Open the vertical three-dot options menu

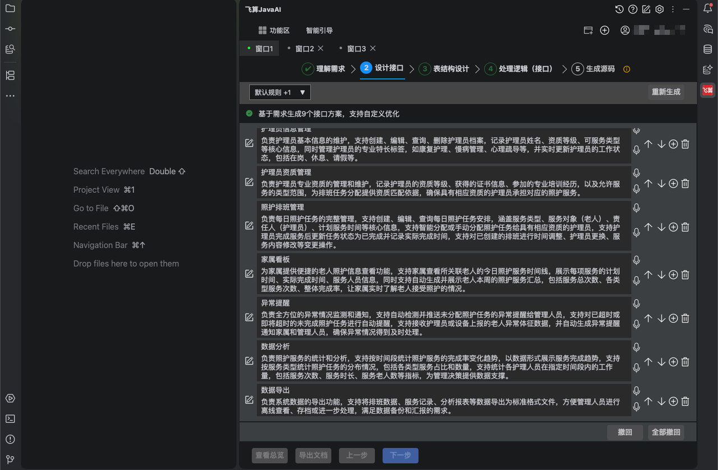click(x=672, y=10)
